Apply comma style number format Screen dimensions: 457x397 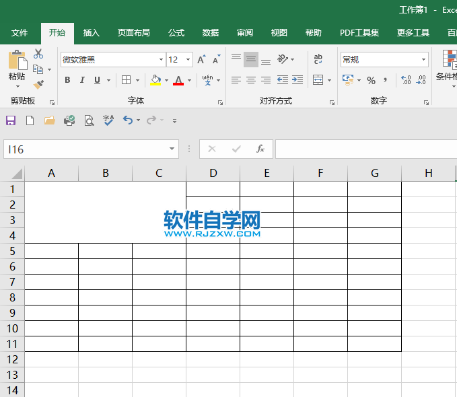[x=385, y=80]
